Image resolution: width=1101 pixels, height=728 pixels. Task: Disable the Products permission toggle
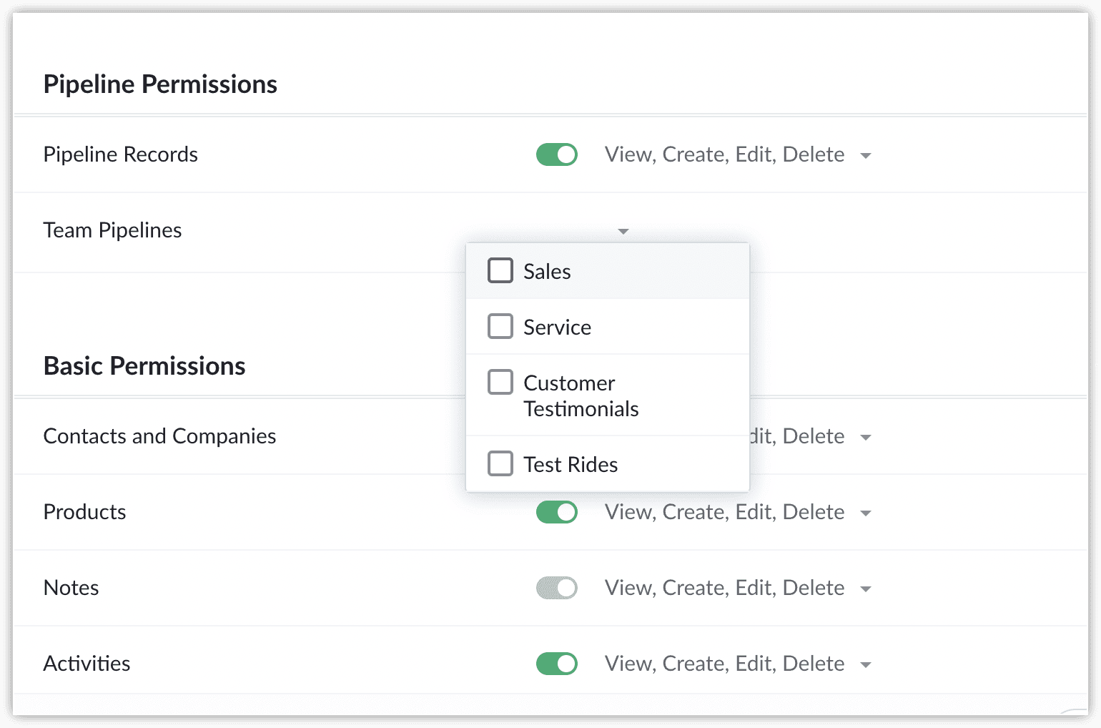(557, 512)
